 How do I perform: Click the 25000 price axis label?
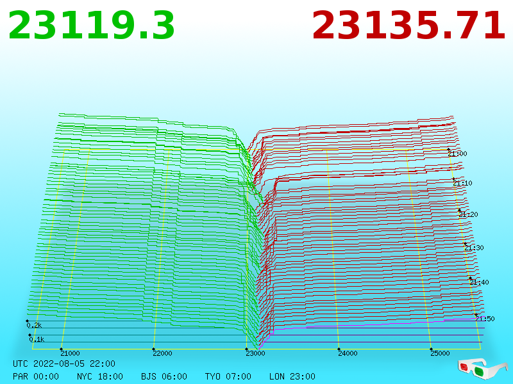click(440, 353)
